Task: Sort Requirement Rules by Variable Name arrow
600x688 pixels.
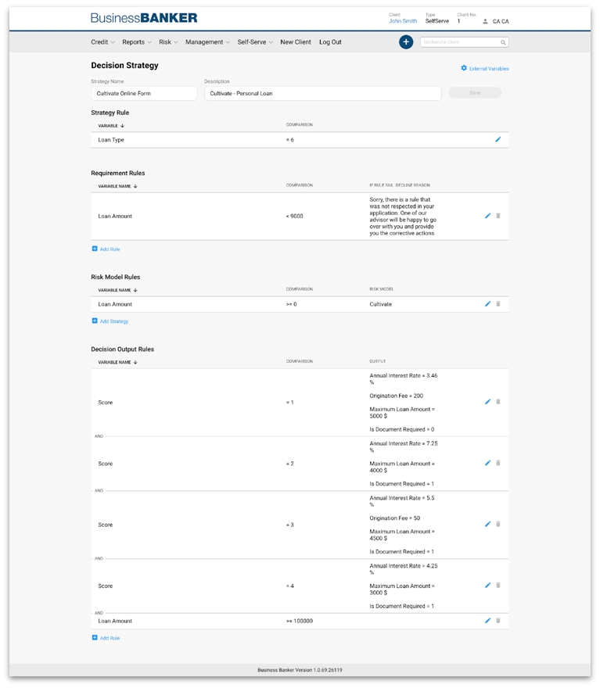Action: pos(135,187)
